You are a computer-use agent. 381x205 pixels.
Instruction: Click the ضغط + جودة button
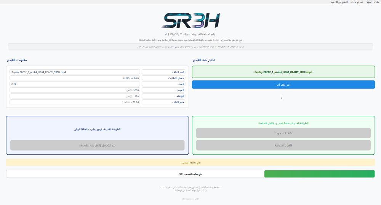(283, 133)
